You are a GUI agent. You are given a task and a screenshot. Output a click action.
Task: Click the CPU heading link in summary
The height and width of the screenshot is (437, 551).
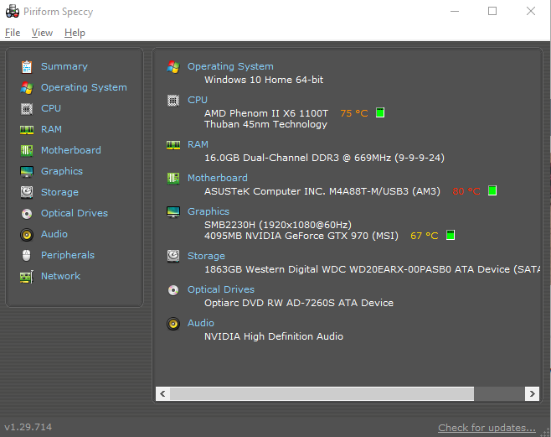point(198,100)
